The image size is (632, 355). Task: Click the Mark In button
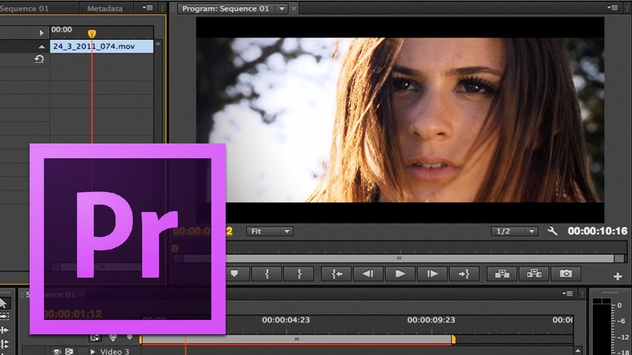coord(267,274)
